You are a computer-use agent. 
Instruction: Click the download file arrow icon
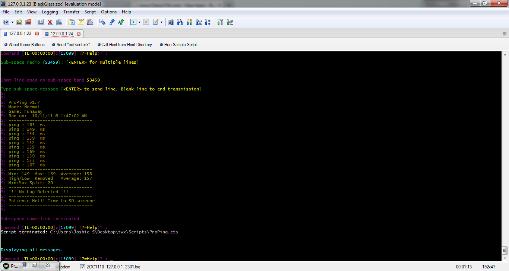(x=102, y=22)
